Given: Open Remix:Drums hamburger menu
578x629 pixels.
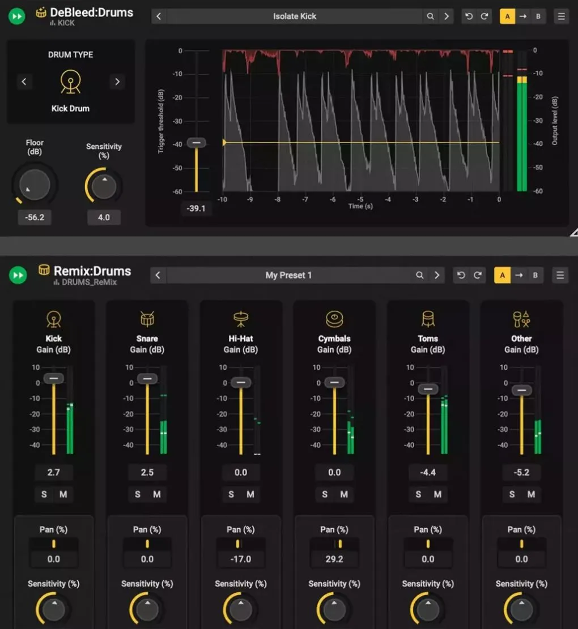Looking at the screenshot, I should [x=560, y=275].
